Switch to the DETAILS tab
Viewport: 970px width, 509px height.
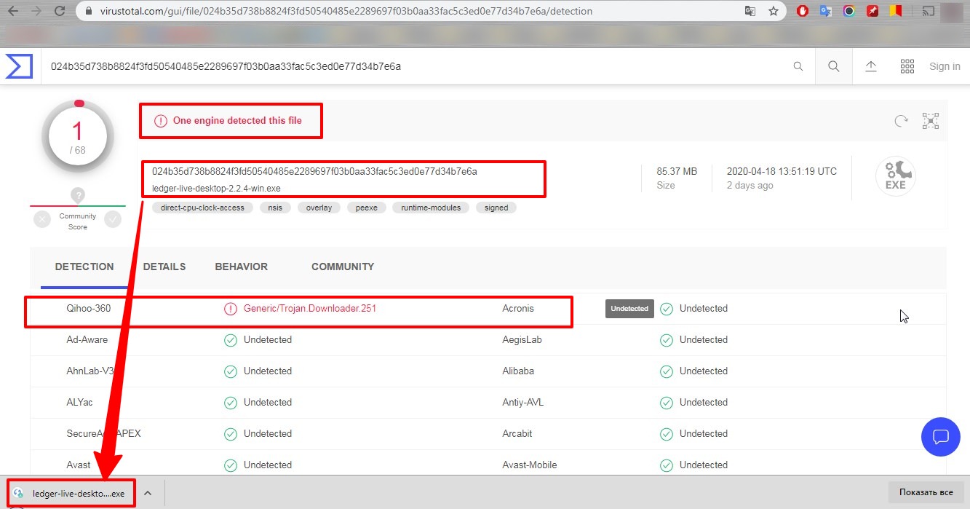click(164, 267)
